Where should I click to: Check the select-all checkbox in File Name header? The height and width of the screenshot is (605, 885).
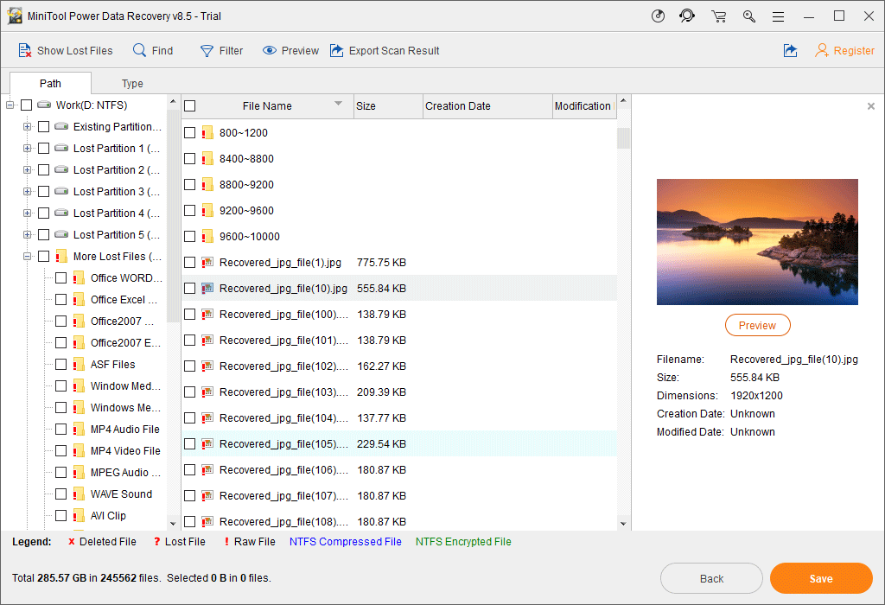click(x=190, y=106)
